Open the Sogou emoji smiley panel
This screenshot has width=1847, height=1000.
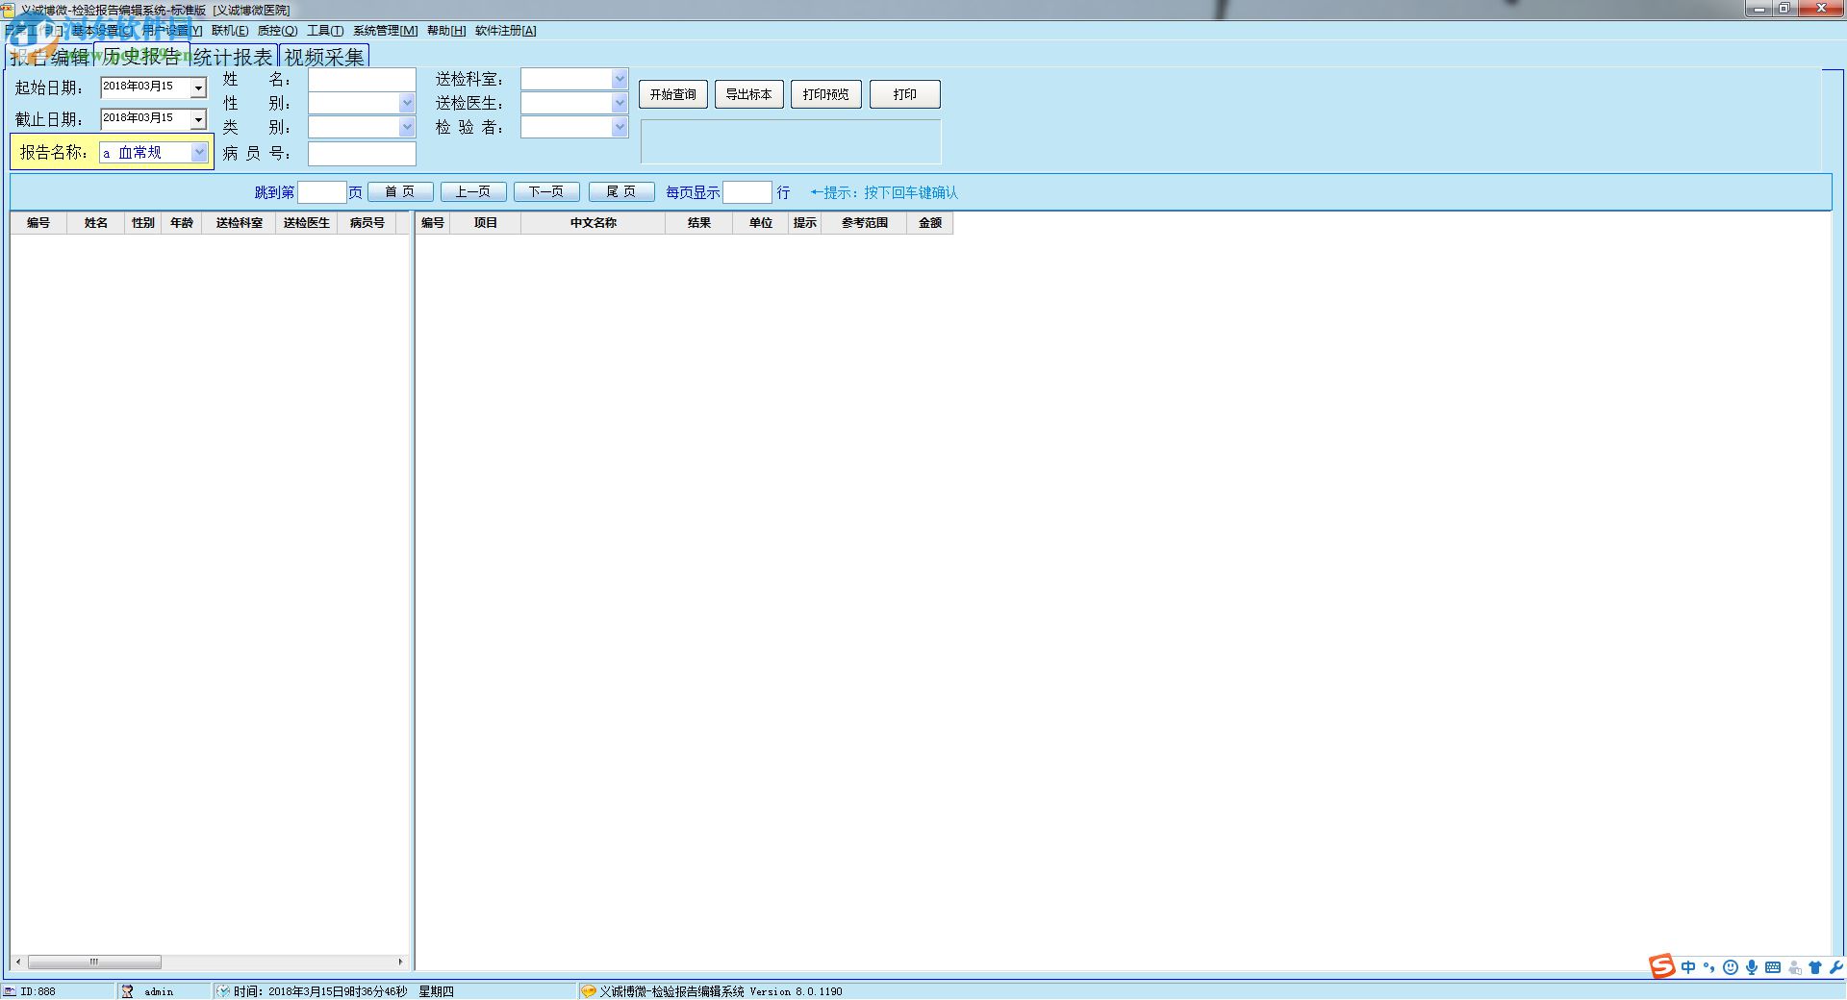click(1731, 967)
